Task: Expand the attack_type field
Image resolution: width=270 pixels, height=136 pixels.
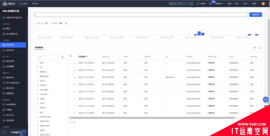Action: (38, 76)
